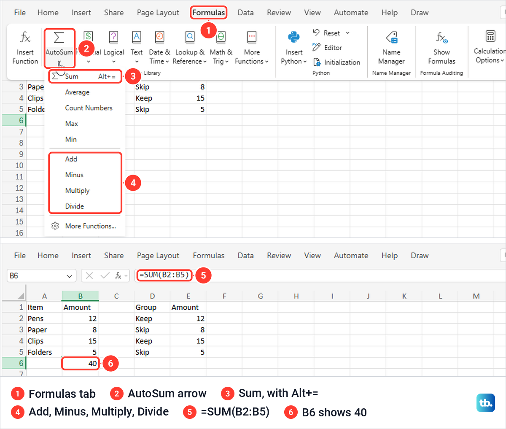Choose Max from the AutoSum menu
The width and height of the screenshot is (506, 429).
pyautogui.click(x=86, y=124)
